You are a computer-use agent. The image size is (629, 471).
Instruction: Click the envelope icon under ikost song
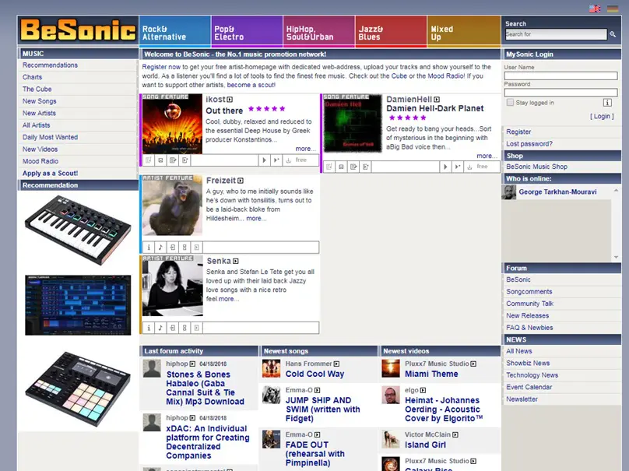coord(160,160)
